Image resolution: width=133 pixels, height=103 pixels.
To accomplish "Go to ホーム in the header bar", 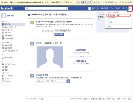I will (x=125, y=8).
